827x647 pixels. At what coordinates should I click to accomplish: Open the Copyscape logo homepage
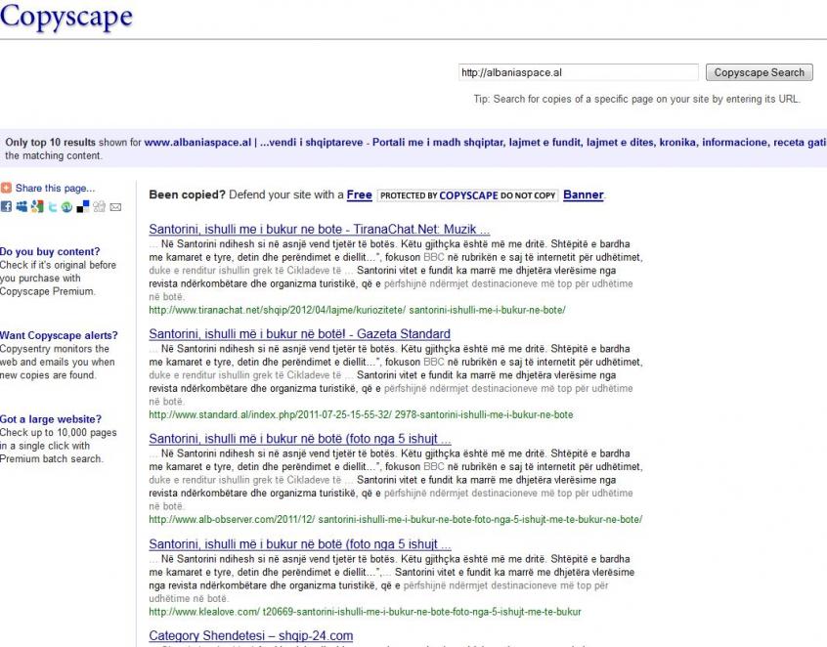click(66, 16)
